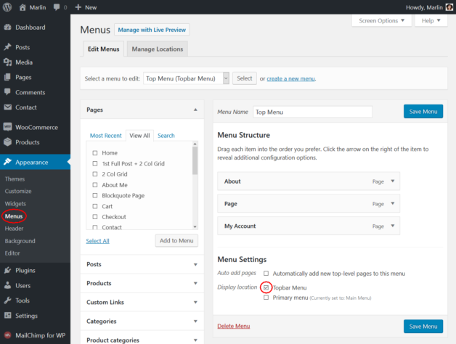Click the Contact envelope icon

[x=7, y=107]
